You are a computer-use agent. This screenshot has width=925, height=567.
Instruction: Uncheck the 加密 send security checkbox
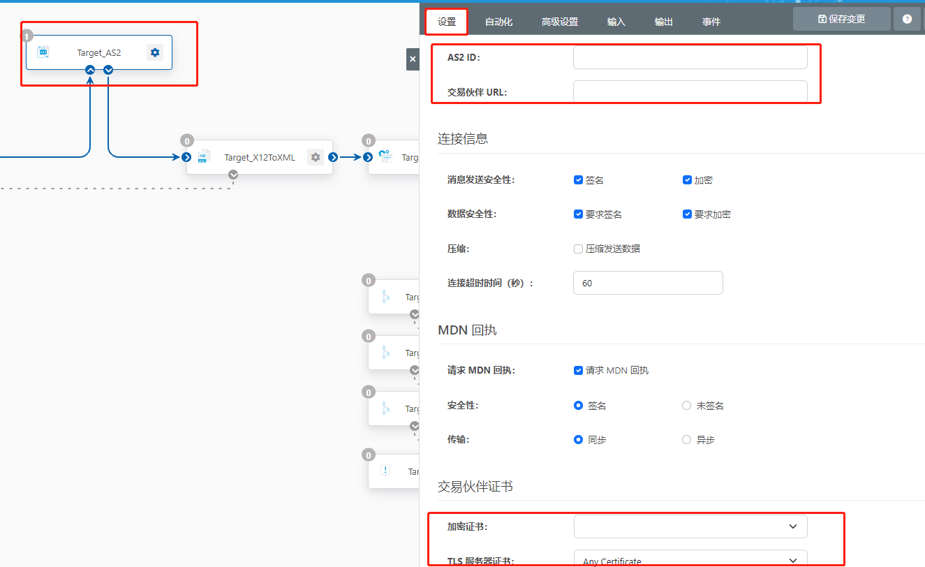click(687, 180)
